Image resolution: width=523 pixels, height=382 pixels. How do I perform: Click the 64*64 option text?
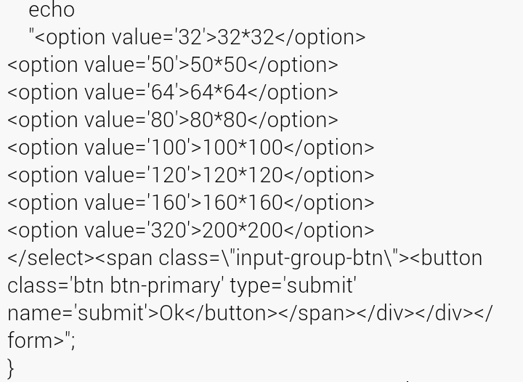(x=219, y=92)
